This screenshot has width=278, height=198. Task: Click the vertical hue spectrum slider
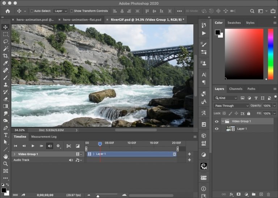tap(270, 54)
